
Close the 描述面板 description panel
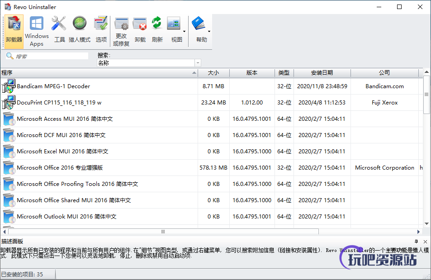coord(425,242)
